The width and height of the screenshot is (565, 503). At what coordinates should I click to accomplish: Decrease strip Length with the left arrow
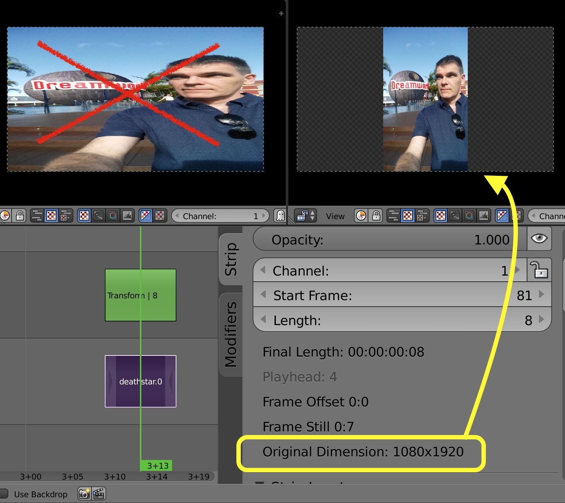pos(264,319)
